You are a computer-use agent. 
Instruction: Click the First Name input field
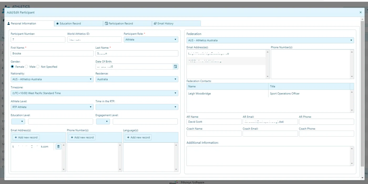tap(52, 53)
